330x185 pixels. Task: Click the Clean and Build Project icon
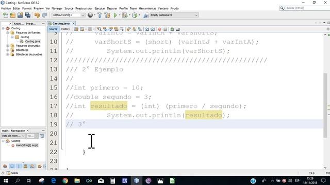pos(107,15)
